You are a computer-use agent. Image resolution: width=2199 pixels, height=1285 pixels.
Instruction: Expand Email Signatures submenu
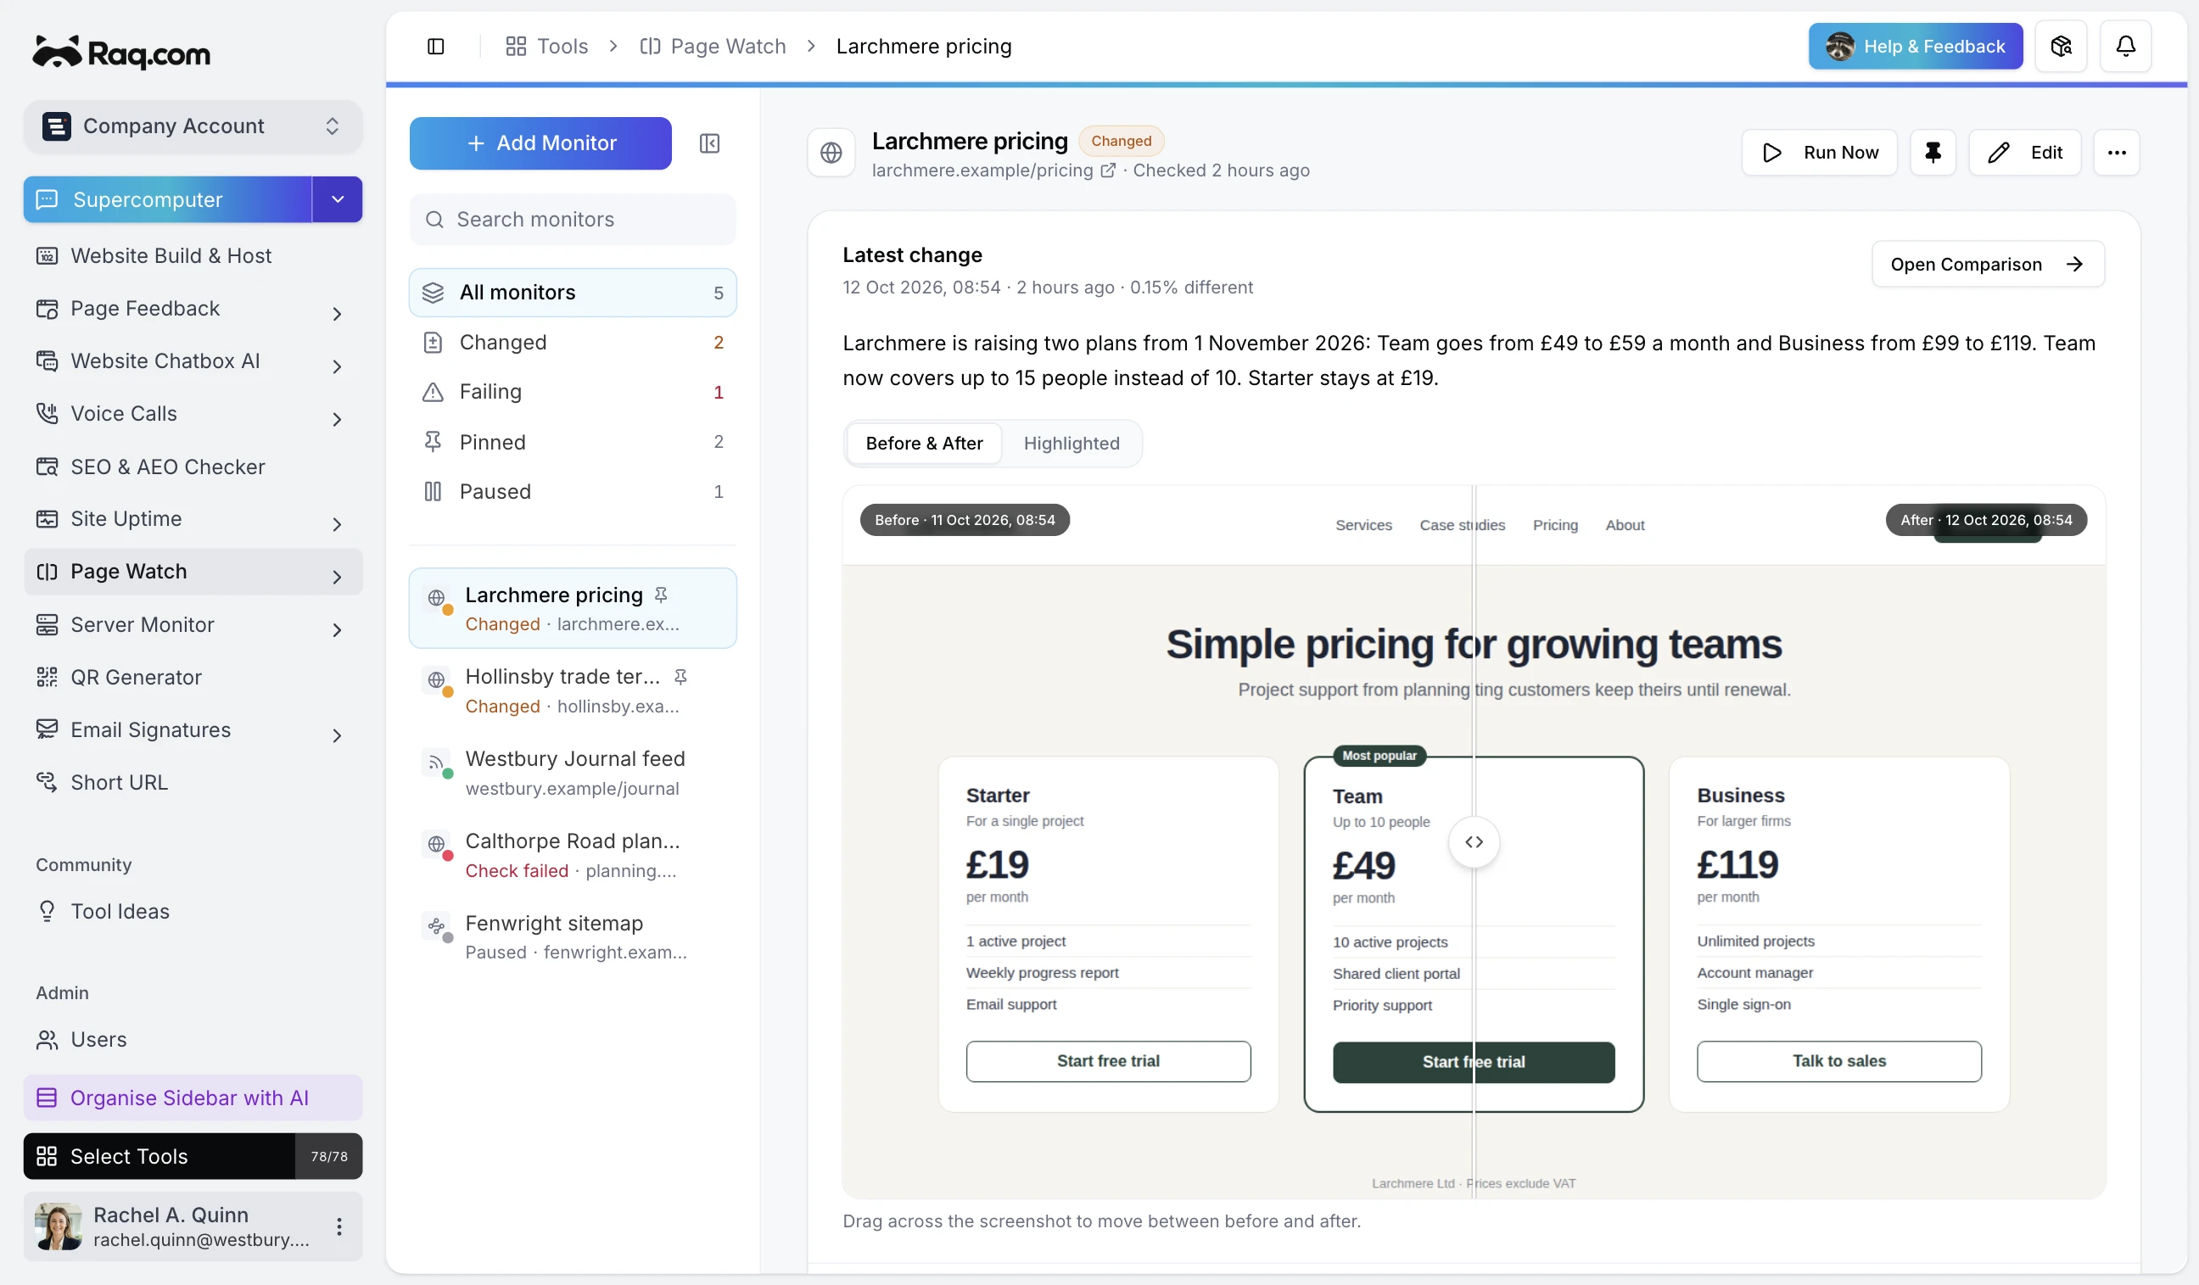(337, 735)
